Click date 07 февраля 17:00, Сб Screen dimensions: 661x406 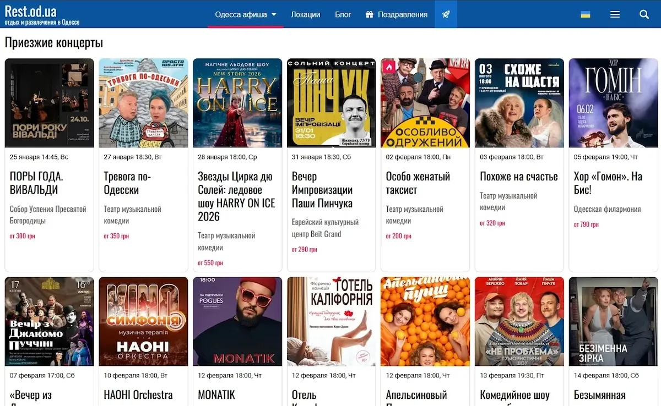pos(42,376)
